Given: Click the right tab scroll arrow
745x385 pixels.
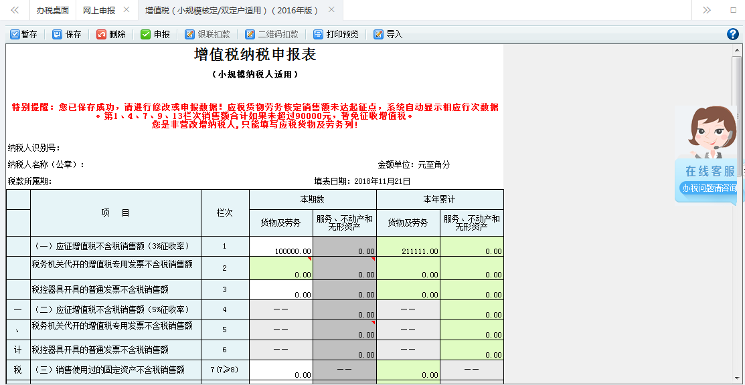Looking at the screenshot, I should point(706,11).
